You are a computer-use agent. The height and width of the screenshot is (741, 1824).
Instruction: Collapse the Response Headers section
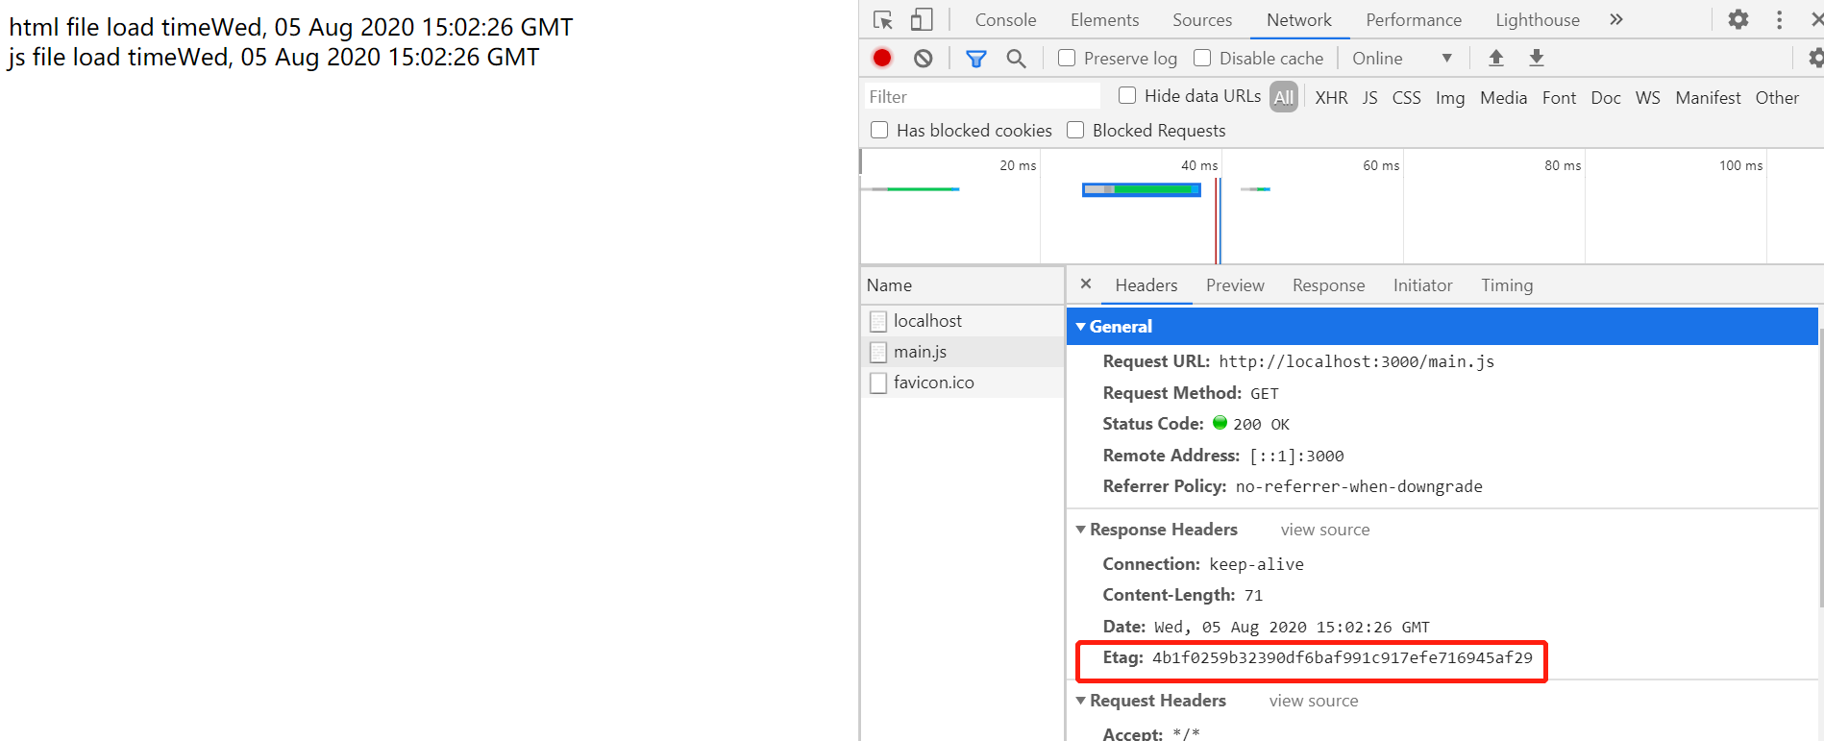1081,530
